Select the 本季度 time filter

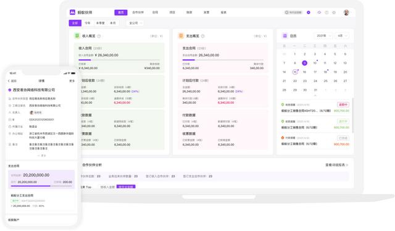(x=100, y=23)
